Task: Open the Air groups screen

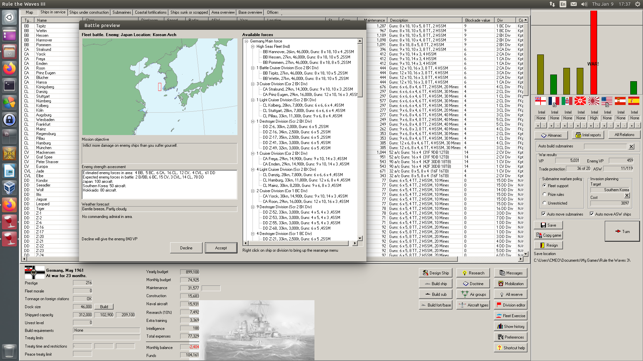Action: 473,294
